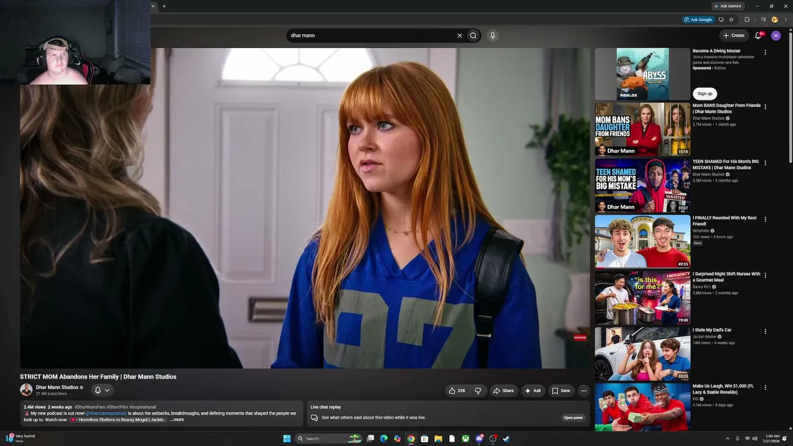The height and width of the screenshot is (446, 793).
Task: Open options for TEEN SHAMED video
Action: pos(765,163)
